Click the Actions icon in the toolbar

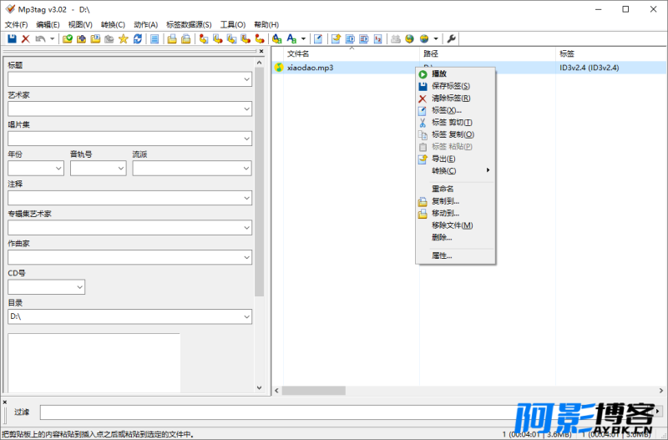[x=277, y=38]
